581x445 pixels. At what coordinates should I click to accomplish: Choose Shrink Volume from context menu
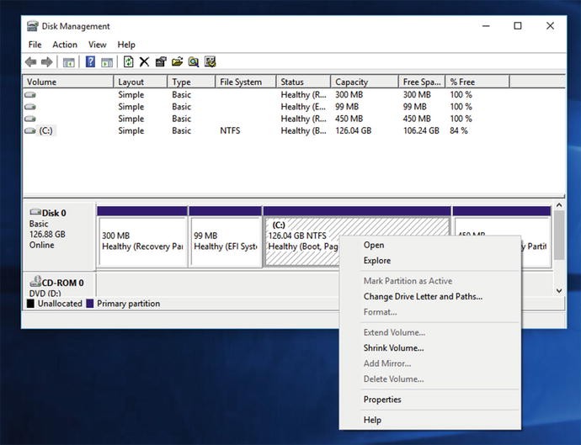click(393, 348)
